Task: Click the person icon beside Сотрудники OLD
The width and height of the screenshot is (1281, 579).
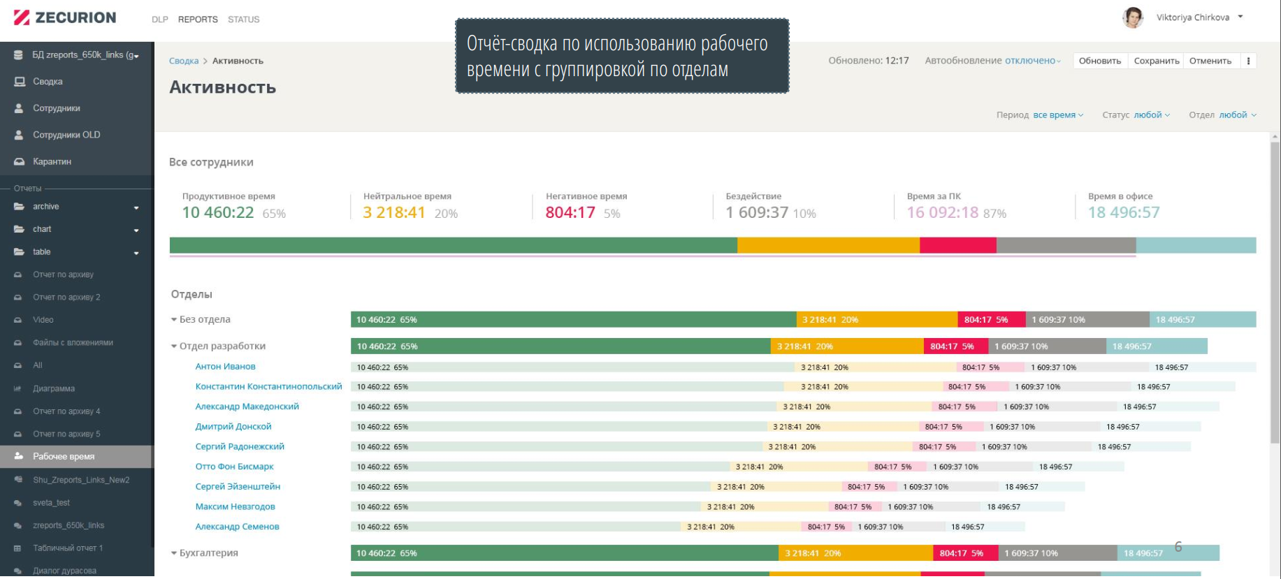Action: tap(19, 135)
